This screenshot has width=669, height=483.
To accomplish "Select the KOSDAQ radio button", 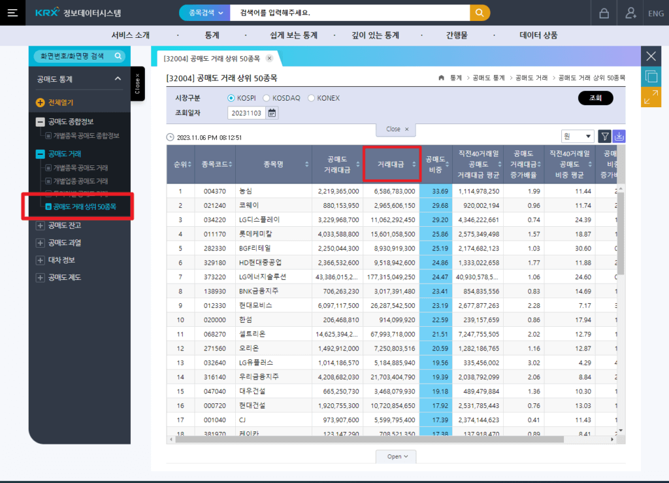I will 267,98.
